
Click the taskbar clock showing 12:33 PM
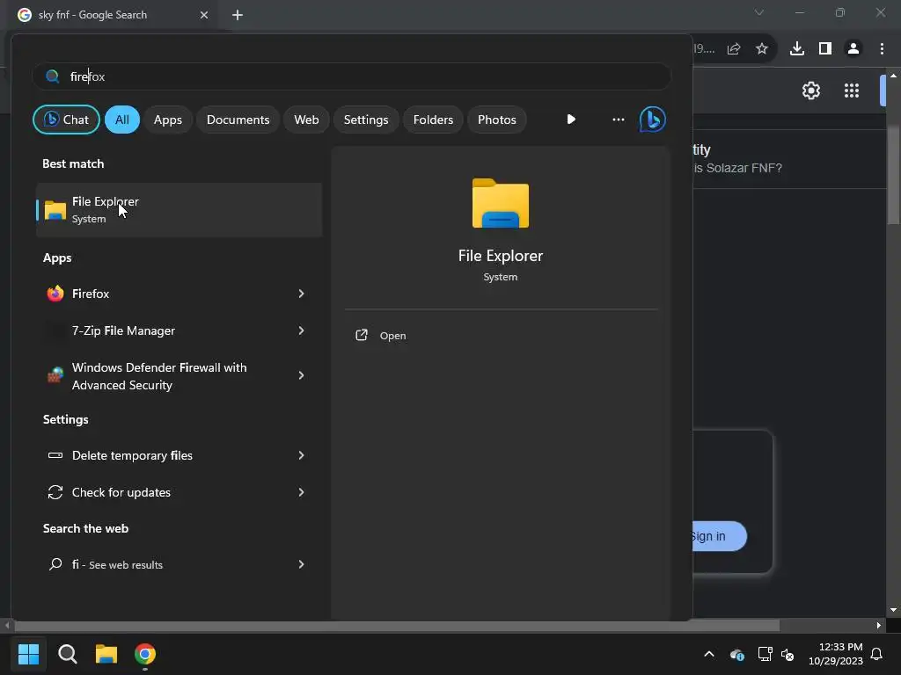pyautogui.click(x=836, y=654)
